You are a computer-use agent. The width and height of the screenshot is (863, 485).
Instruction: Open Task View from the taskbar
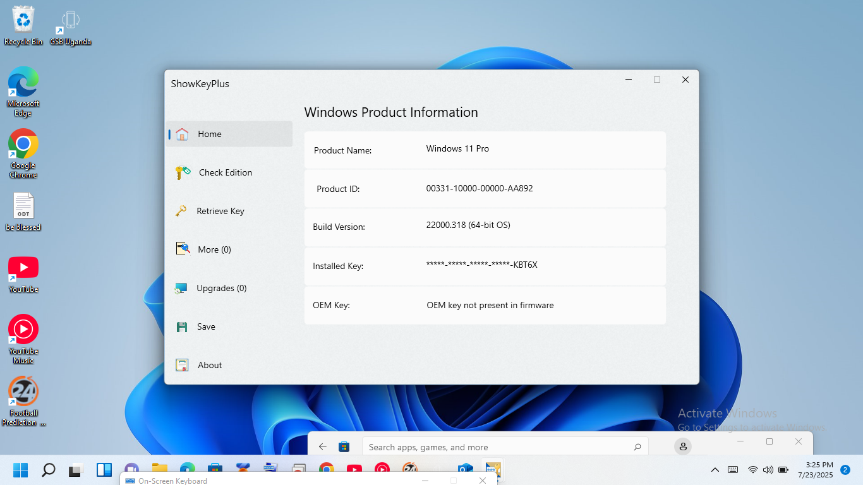click(76, 470)
